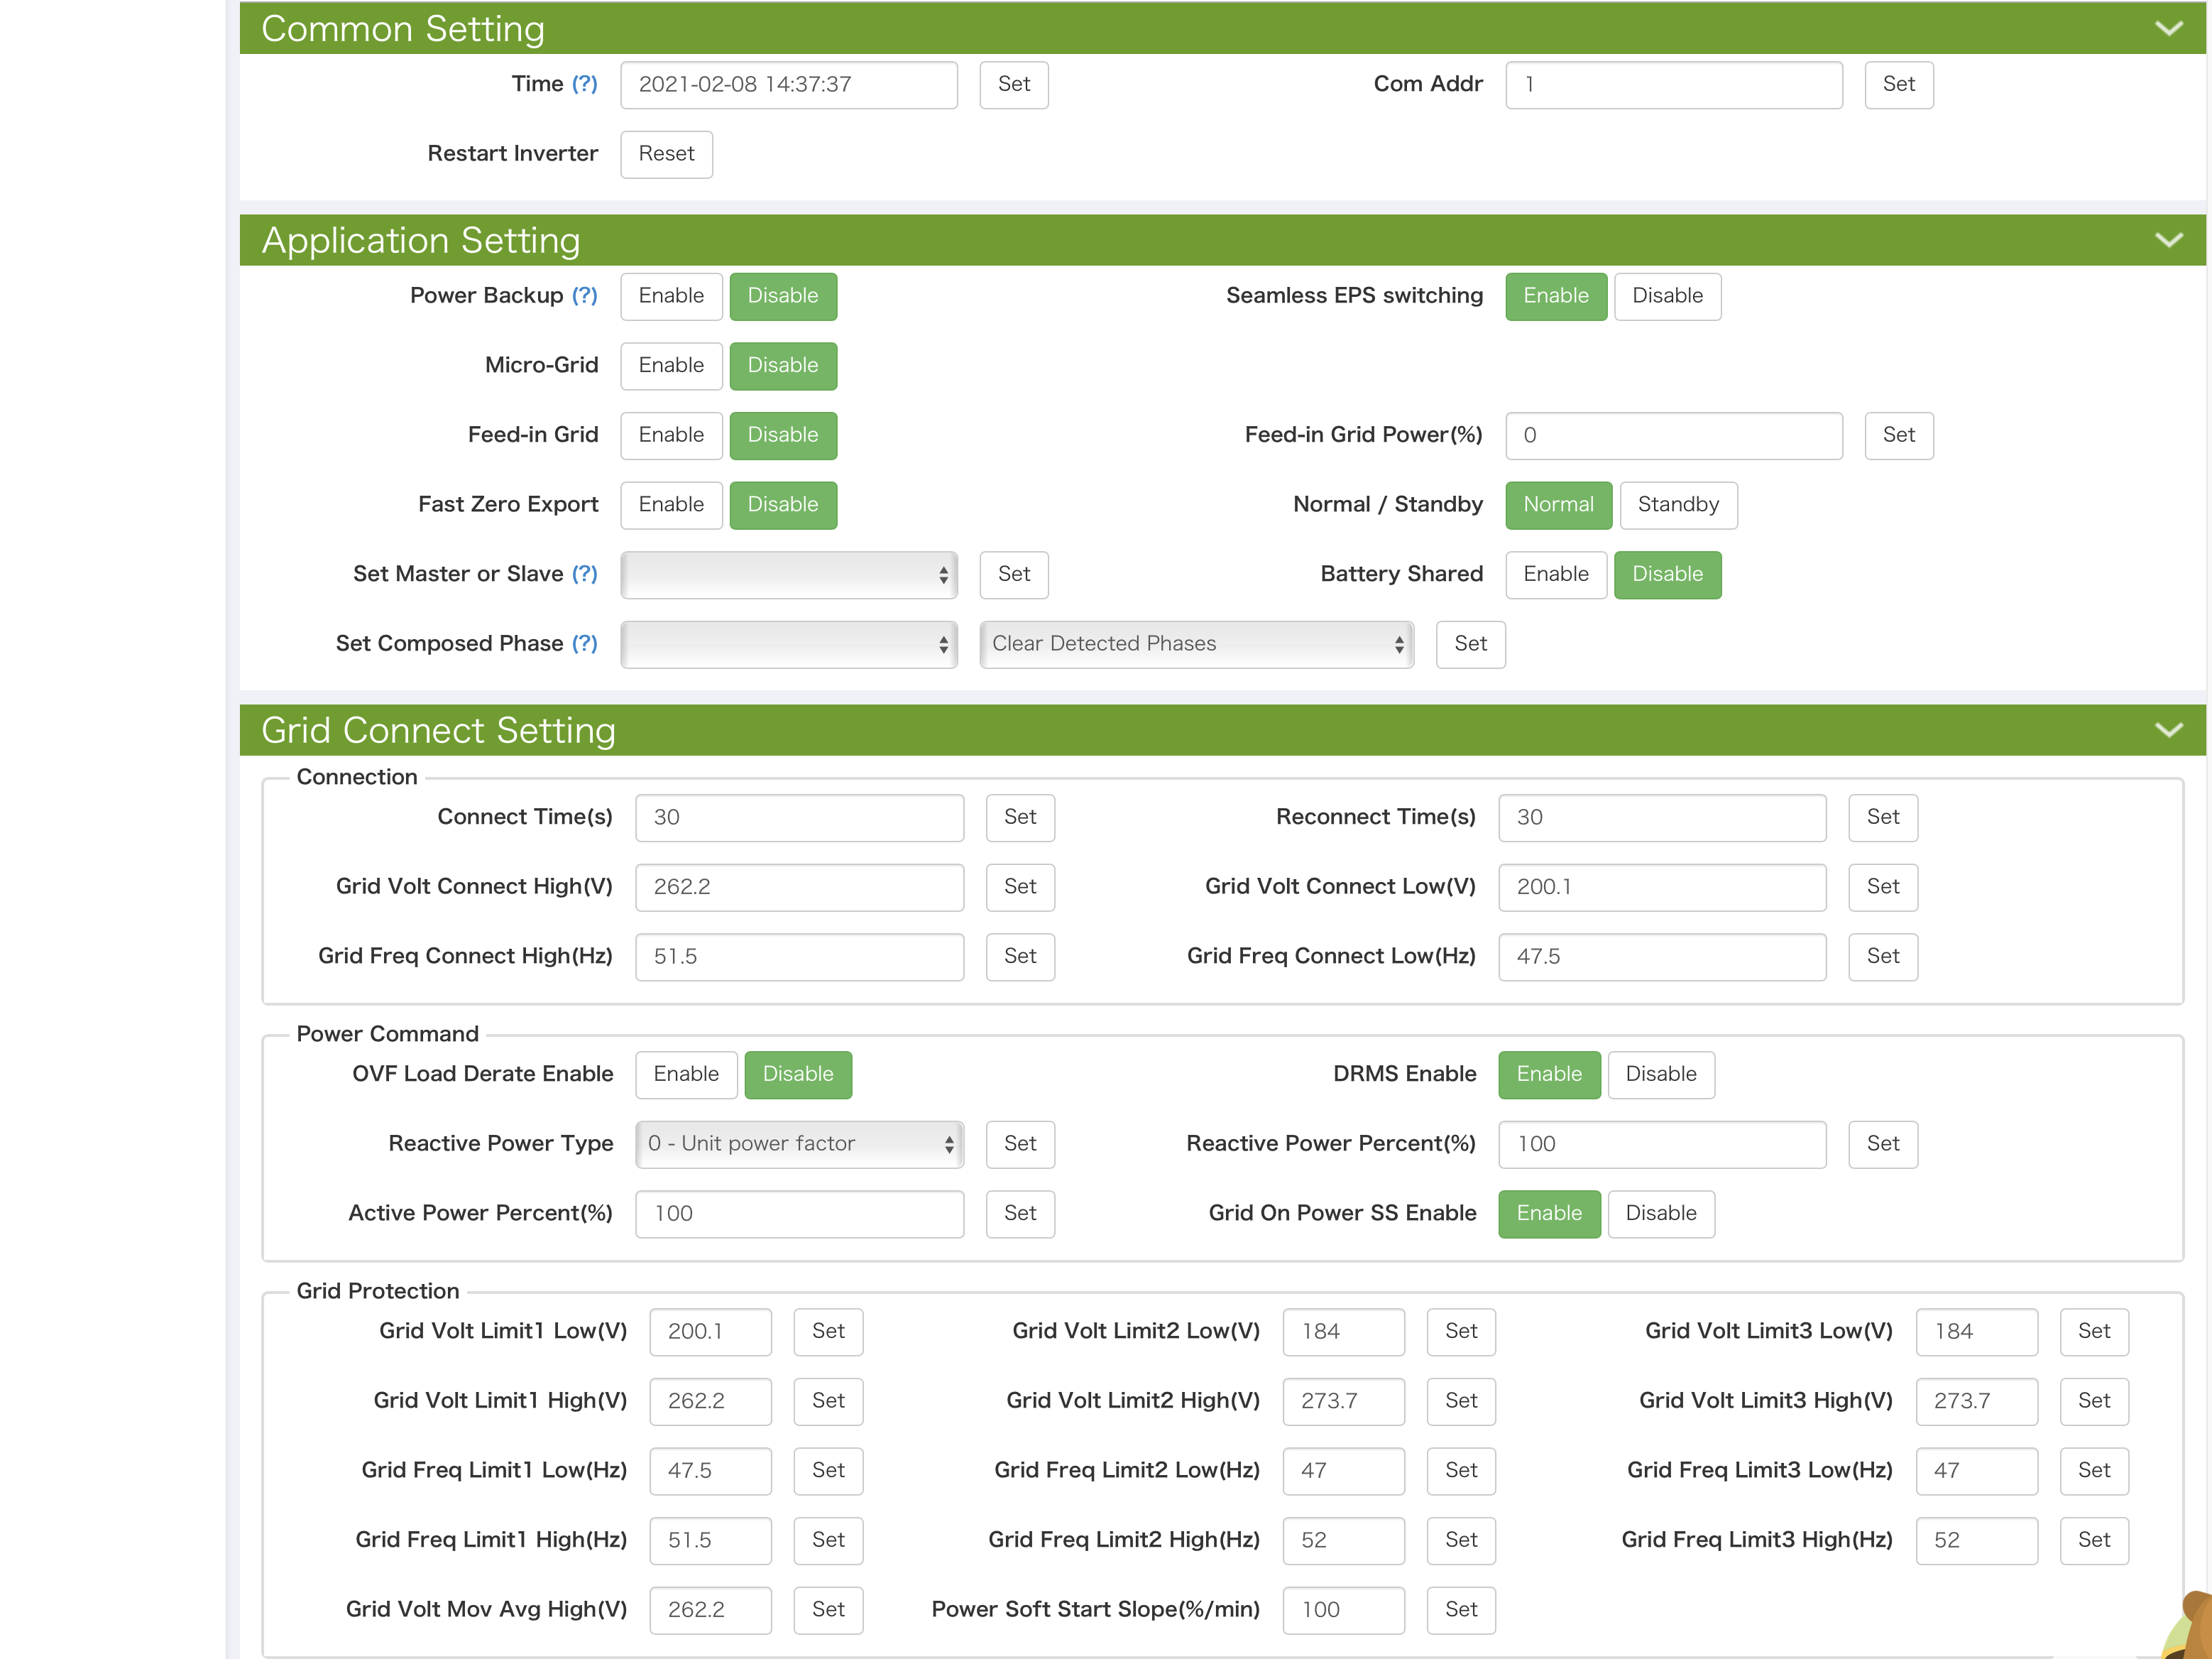
Task: Click Set for Reactive Power Type
Action: [1020, 1143]
